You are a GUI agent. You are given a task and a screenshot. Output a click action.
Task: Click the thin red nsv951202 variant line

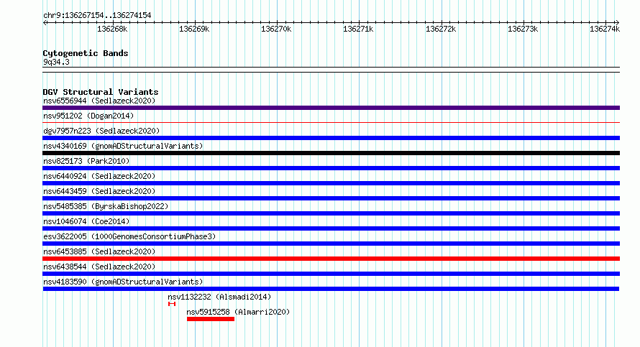click(x=331, y=122)
